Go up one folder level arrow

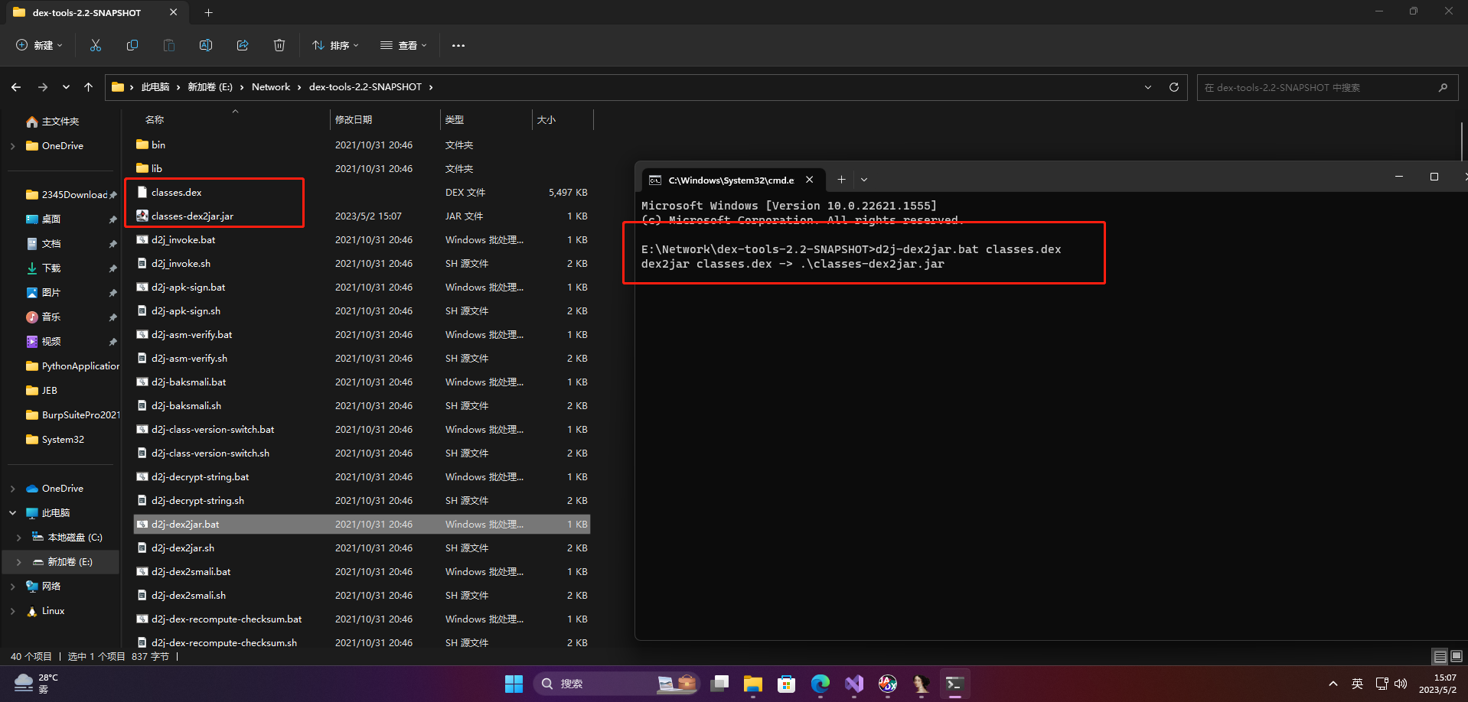(89, 87)
